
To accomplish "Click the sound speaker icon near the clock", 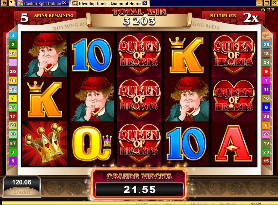I will pyautogui.click(x=263, y=10).
